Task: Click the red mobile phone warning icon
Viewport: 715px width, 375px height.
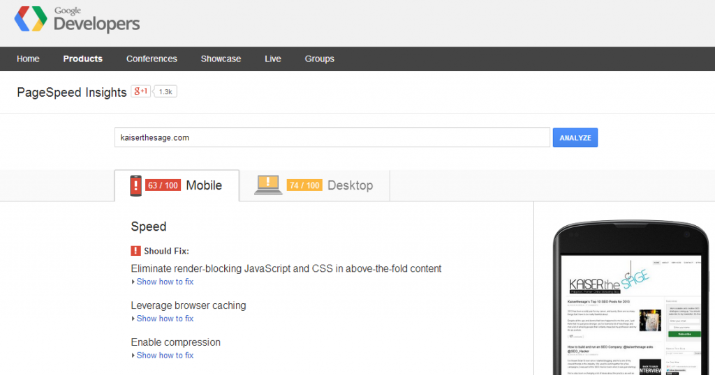Action: coord(136,185)
